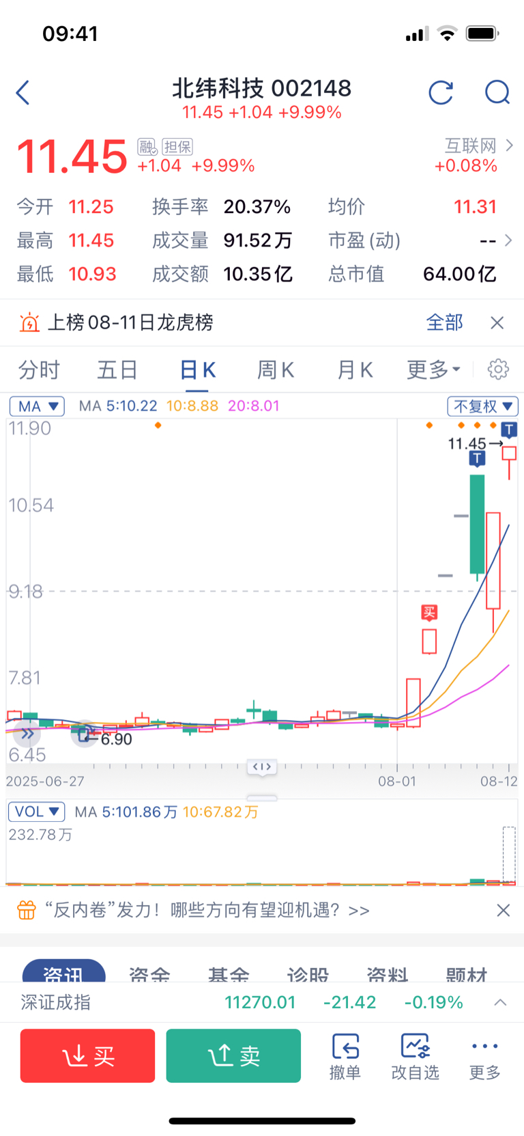The height and width of the screenshot is (1136, 524).
Task: Open the stock search magnifier
Action: [497, 92]
